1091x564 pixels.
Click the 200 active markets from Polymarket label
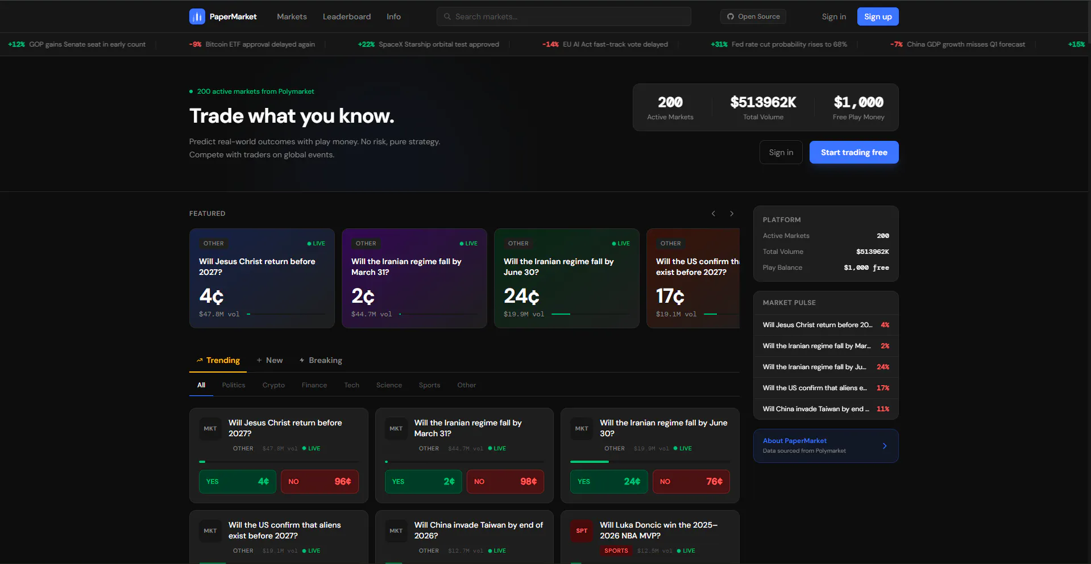pos(252,91)
